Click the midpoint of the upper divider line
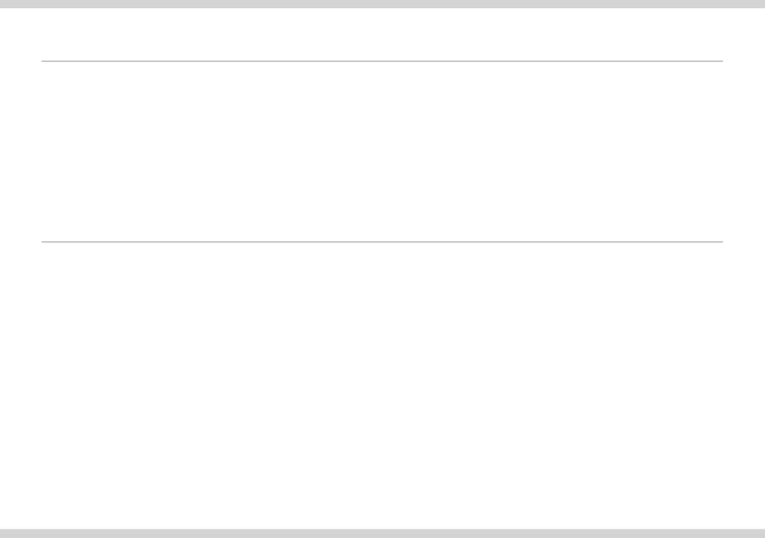The height and width of the screenshot is (538, 765). point(382,61)
